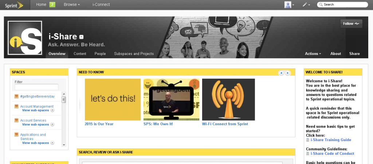Click the Spaces Filter text field
Screen dimensions: 373x164
(x=36, y=87)
